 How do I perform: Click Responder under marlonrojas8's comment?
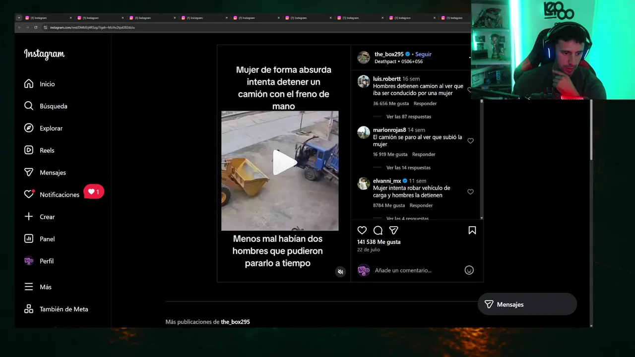[x=424, y=154]
